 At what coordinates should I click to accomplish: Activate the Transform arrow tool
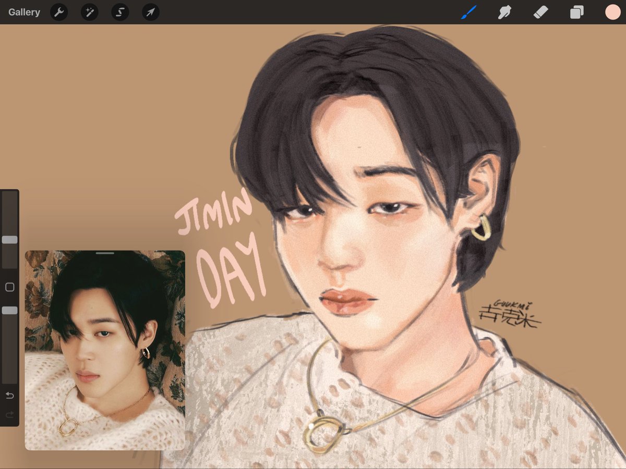(x=150, y=12)
